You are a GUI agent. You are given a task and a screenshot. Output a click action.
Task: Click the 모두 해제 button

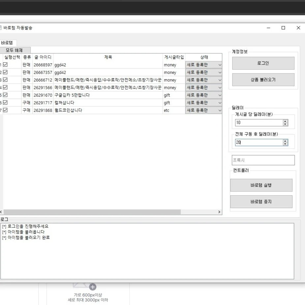pyautogui.click(x=14, y=50)
